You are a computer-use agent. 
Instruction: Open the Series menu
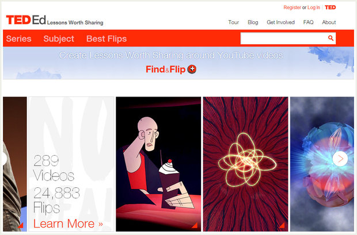coord(18,38)
